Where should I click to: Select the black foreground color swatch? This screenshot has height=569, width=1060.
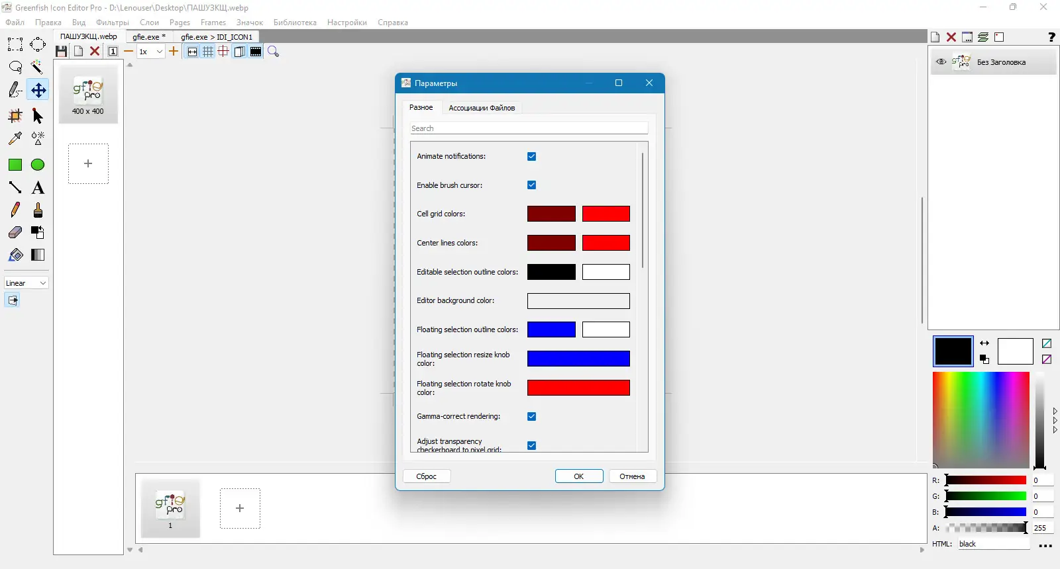point(953,351)
